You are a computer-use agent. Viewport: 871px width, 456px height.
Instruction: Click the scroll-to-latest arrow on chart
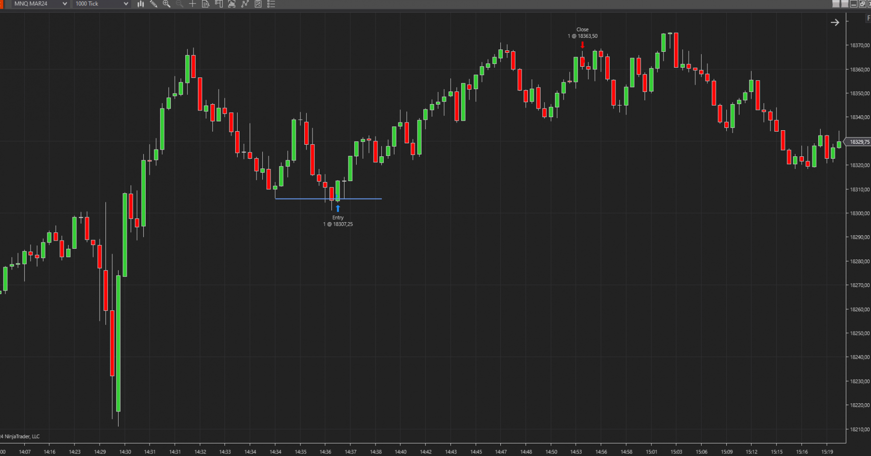(x=835, y=22)
